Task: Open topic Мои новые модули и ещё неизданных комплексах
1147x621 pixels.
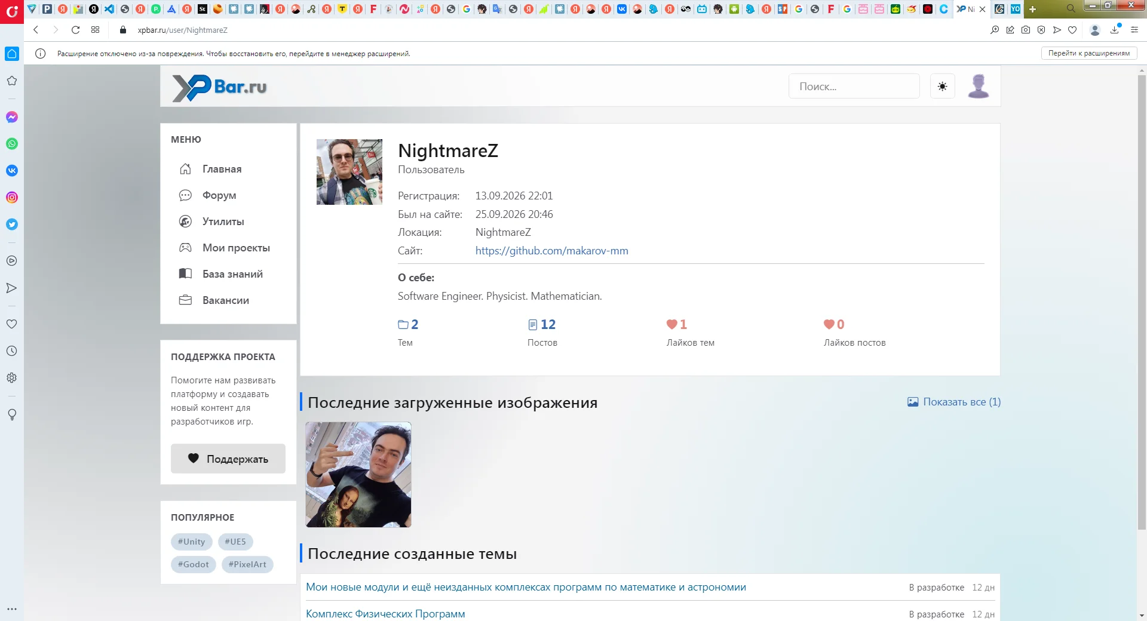Action: pos(526,587)
